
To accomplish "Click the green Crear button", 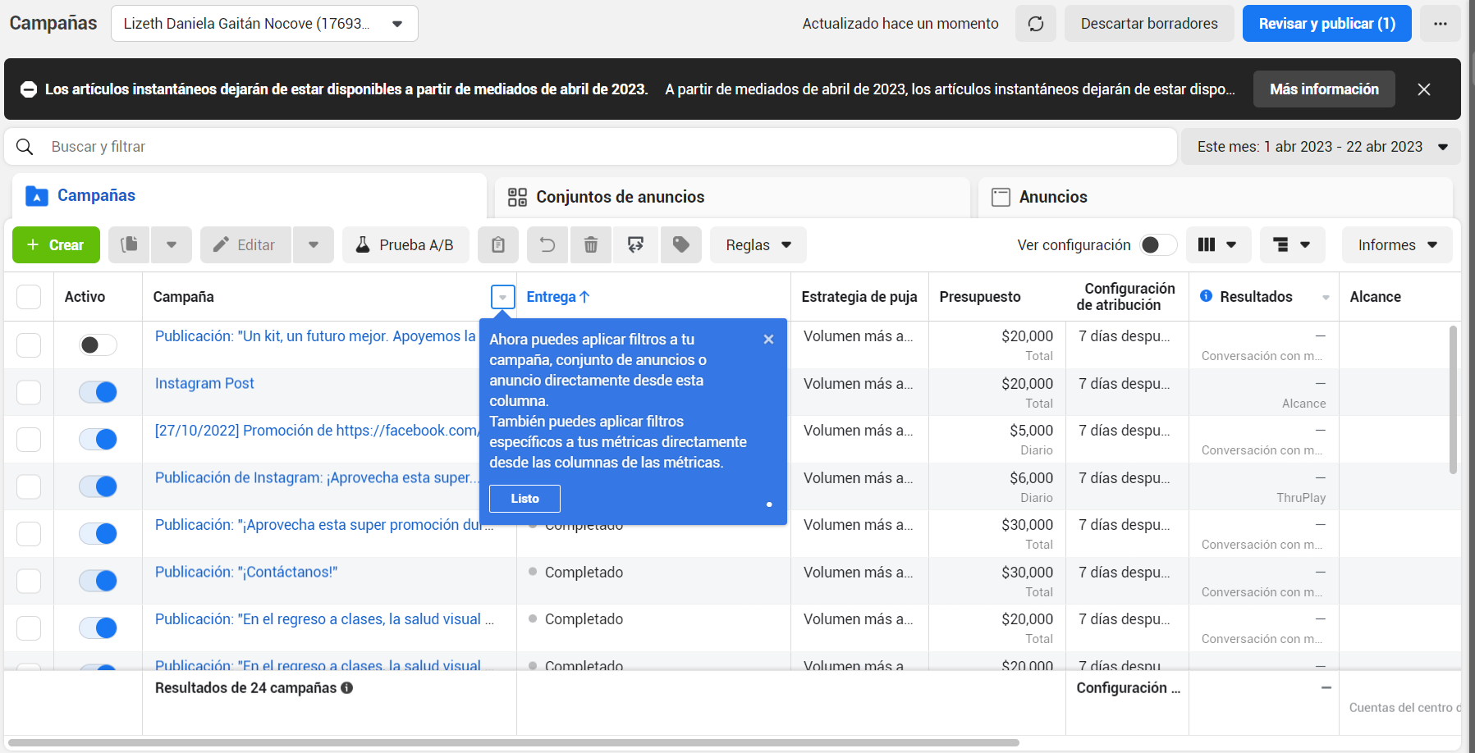I will [x=56, y=244].
